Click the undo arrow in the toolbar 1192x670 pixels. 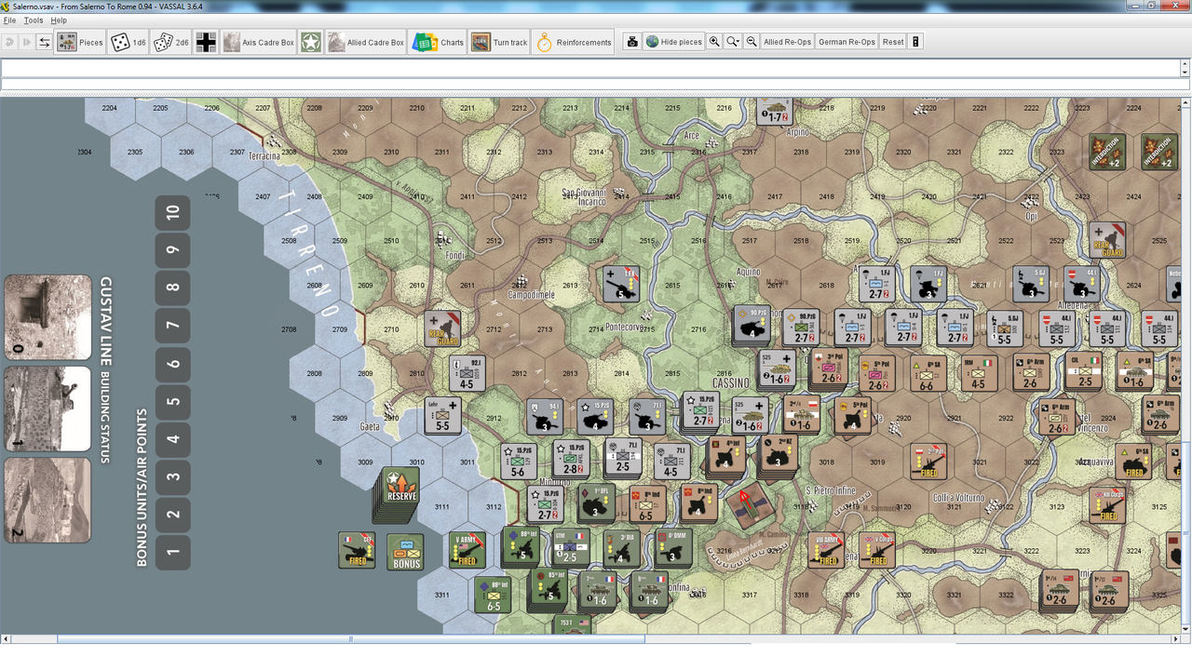[x=9, y=42]
